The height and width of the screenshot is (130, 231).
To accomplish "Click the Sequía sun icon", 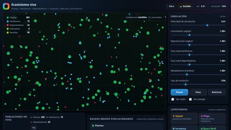I will (x=174, y=116).
